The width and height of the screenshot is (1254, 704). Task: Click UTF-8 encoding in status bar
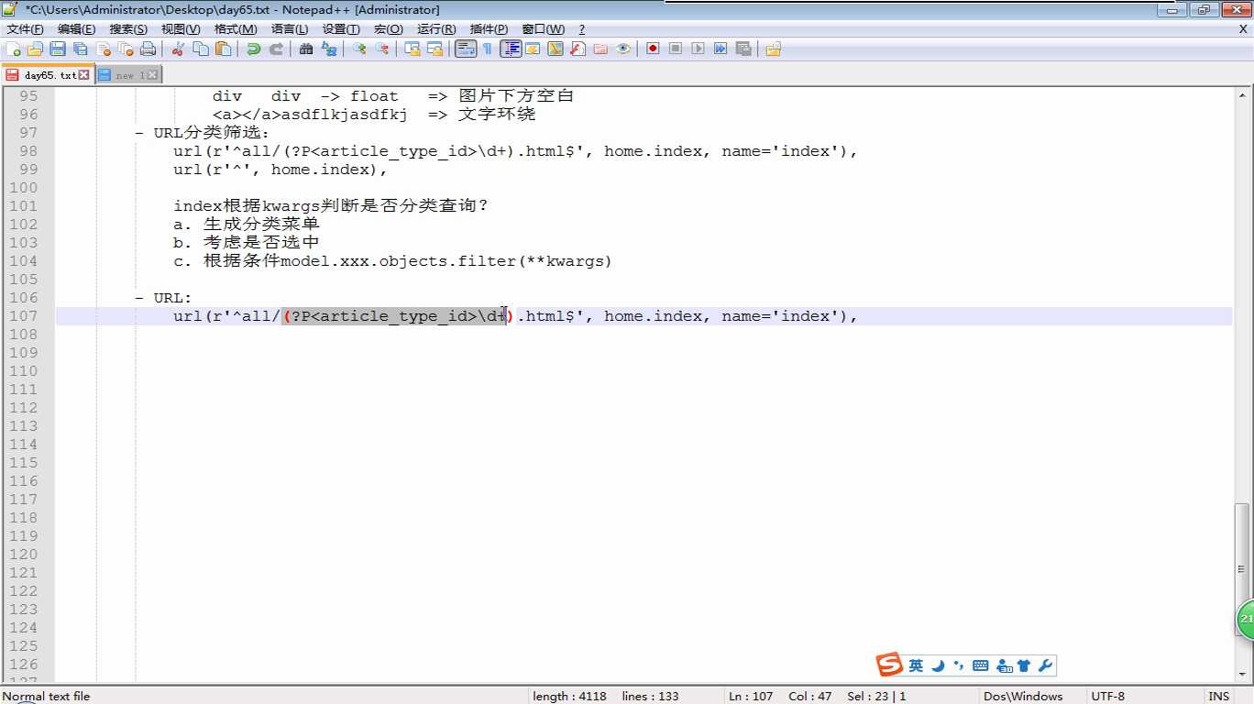click(1107, 697)
